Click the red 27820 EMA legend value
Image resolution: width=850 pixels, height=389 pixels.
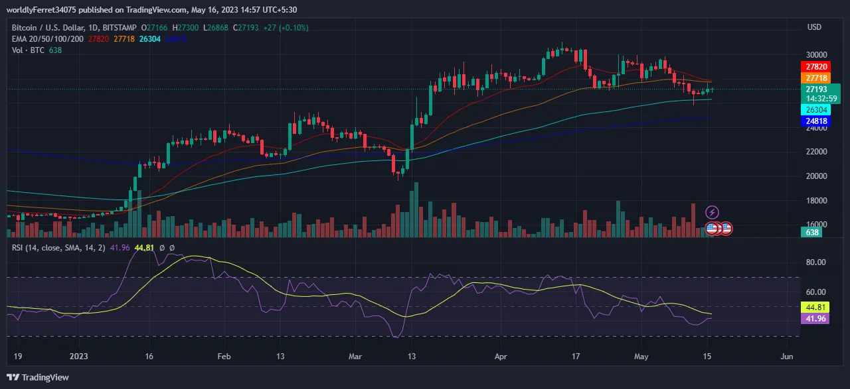click(98, 39)
